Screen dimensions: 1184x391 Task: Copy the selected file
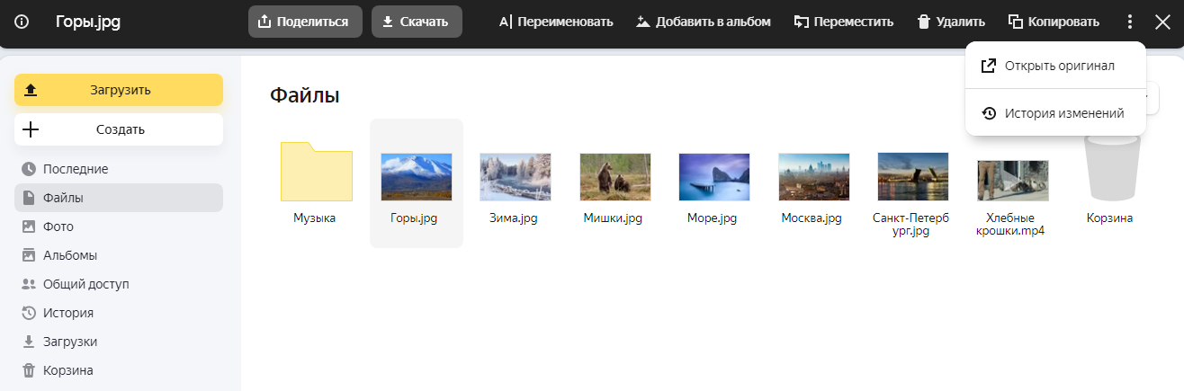(x=1054, y=22)
